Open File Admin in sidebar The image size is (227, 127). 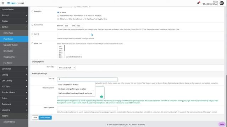(14, 63)
